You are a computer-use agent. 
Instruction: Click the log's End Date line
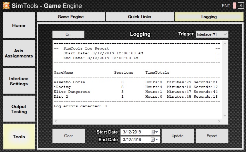tap(101, 58)
